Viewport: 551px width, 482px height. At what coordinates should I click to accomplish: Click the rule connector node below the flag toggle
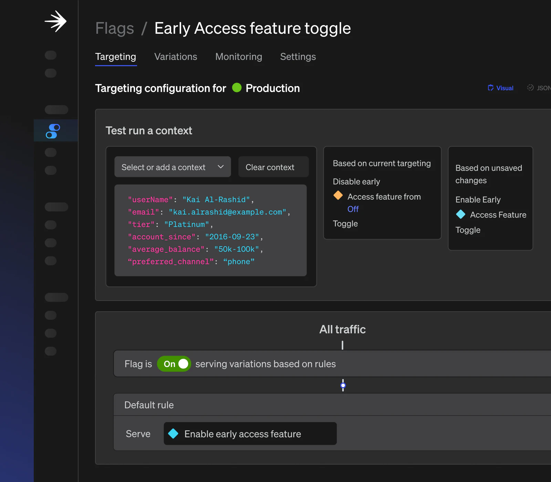click(343, 385)
